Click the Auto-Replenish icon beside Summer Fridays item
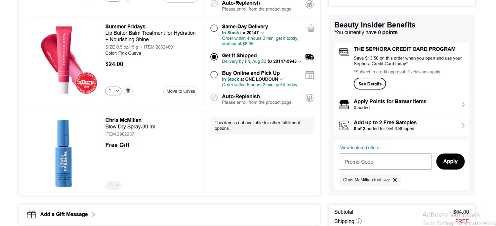Viewport: 496px width, 226px height. tap(310, 98)
